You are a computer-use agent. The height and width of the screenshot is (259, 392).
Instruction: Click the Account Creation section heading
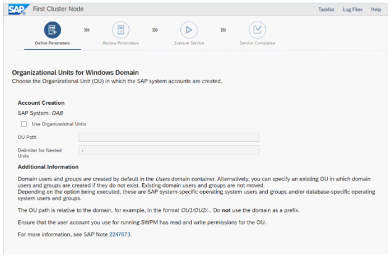click(x=41, y=103)
